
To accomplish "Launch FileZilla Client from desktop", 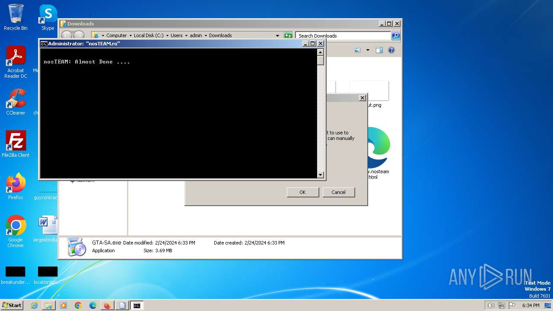I will click(x=16, y=144).
